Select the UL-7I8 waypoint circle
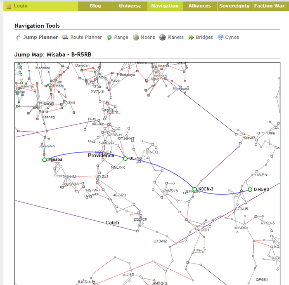 click(x=126, y=158)
